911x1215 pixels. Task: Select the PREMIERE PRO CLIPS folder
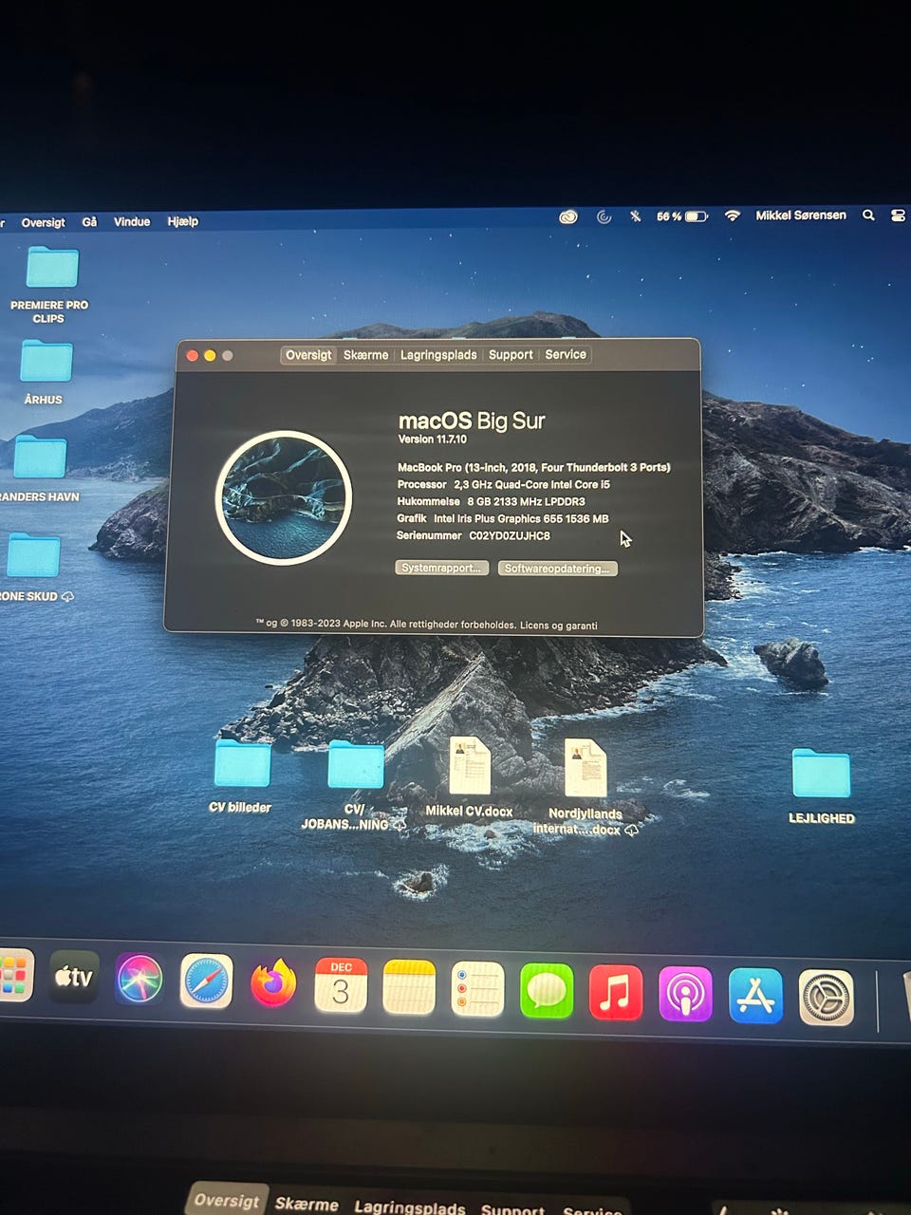pos(51,267)
